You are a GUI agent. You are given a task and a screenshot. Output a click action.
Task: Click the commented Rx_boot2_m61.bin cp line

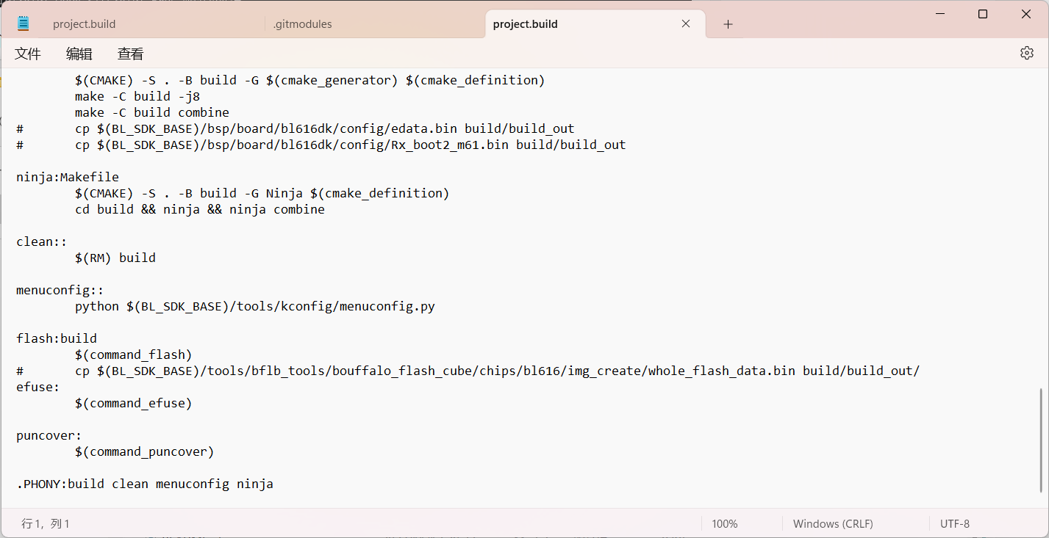(321, 145)
